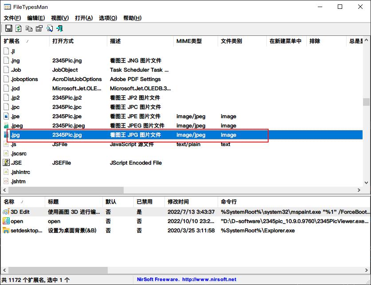Click the Exit door toolbar icon
Screen dimensions: 371x285
coord(59,29)
